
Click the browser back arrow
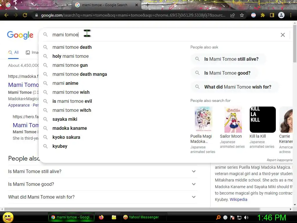click(6, 15)
